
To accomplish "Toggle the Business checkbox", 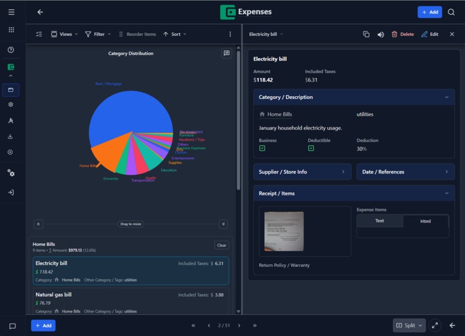I will pyautogui.click(x=262, y=148).
